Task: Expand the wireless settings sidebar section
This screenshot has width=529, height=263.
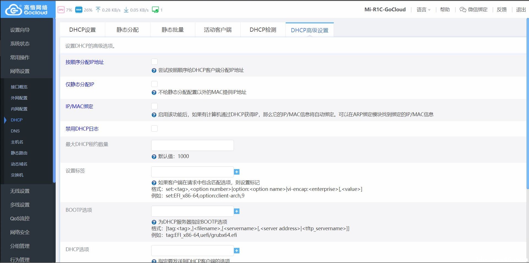Action: (20, 191)
